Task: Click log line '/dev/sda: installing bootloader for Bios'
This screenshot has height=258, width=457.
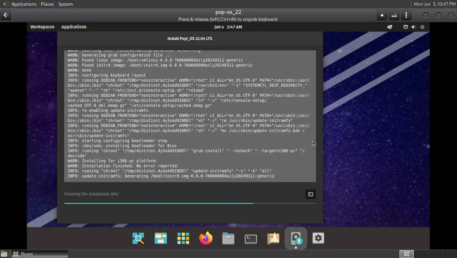Action: (x=129, y=146)
